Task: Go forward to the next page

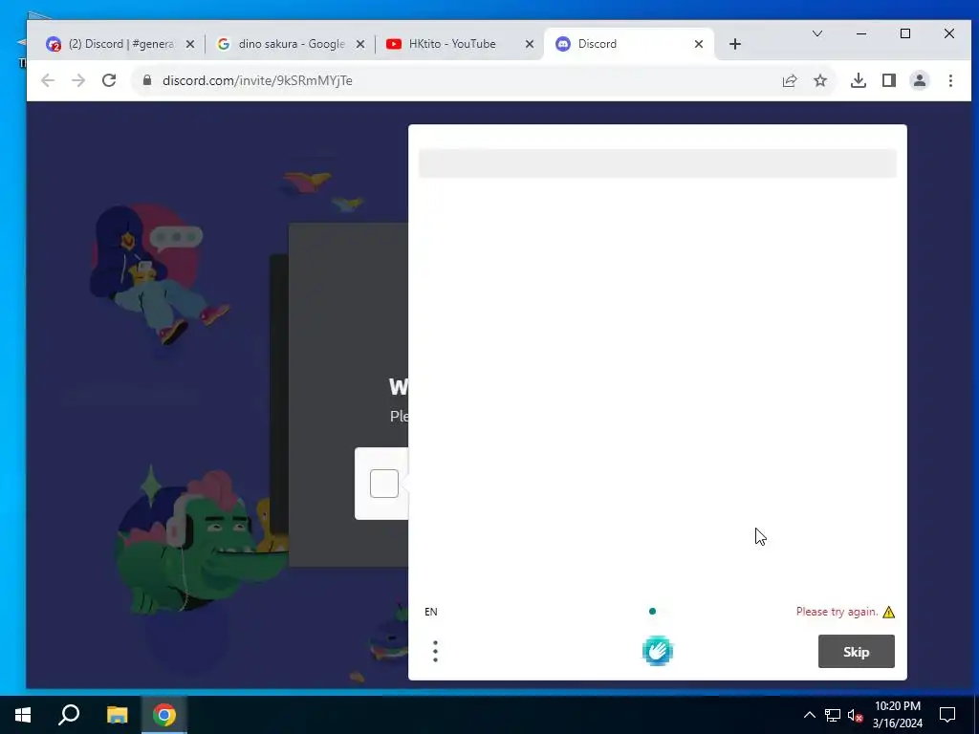Action: pos(78,80)
